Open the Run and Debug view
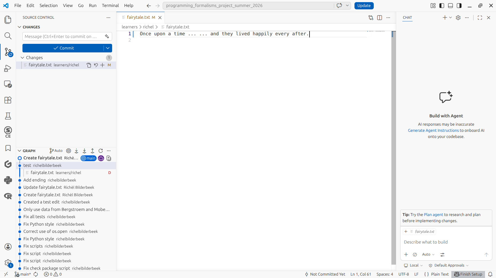 point(8,68)
